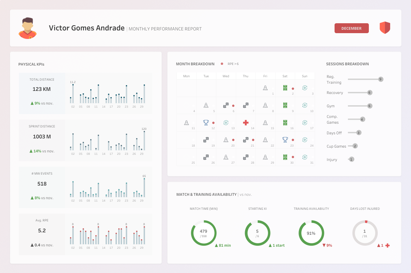Click the Training Availability 91% donut
The width and height of the screenshot is (411, 273).
click(311, 233)
